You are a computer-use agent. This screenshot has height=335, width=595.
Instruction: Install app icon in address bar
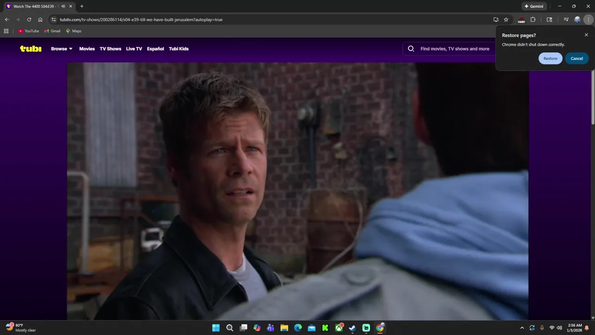(x=496, y=20)
